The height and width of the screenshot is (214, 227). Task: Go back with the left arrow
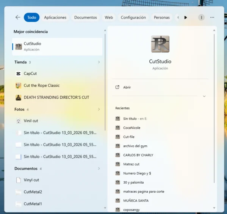click(18, 17)
